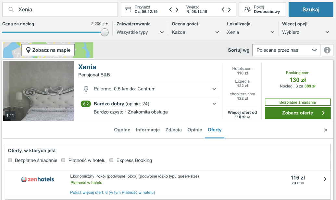The width and height of the screenshot is (336, 200).
Task: Expand the Palermo location details row
Action: click(148, 89)
